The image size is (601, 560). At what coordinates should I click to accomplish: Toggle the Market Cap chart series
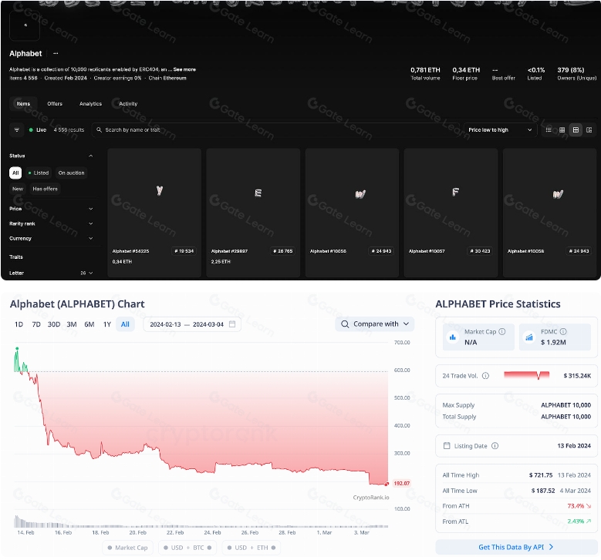(127, 548)
